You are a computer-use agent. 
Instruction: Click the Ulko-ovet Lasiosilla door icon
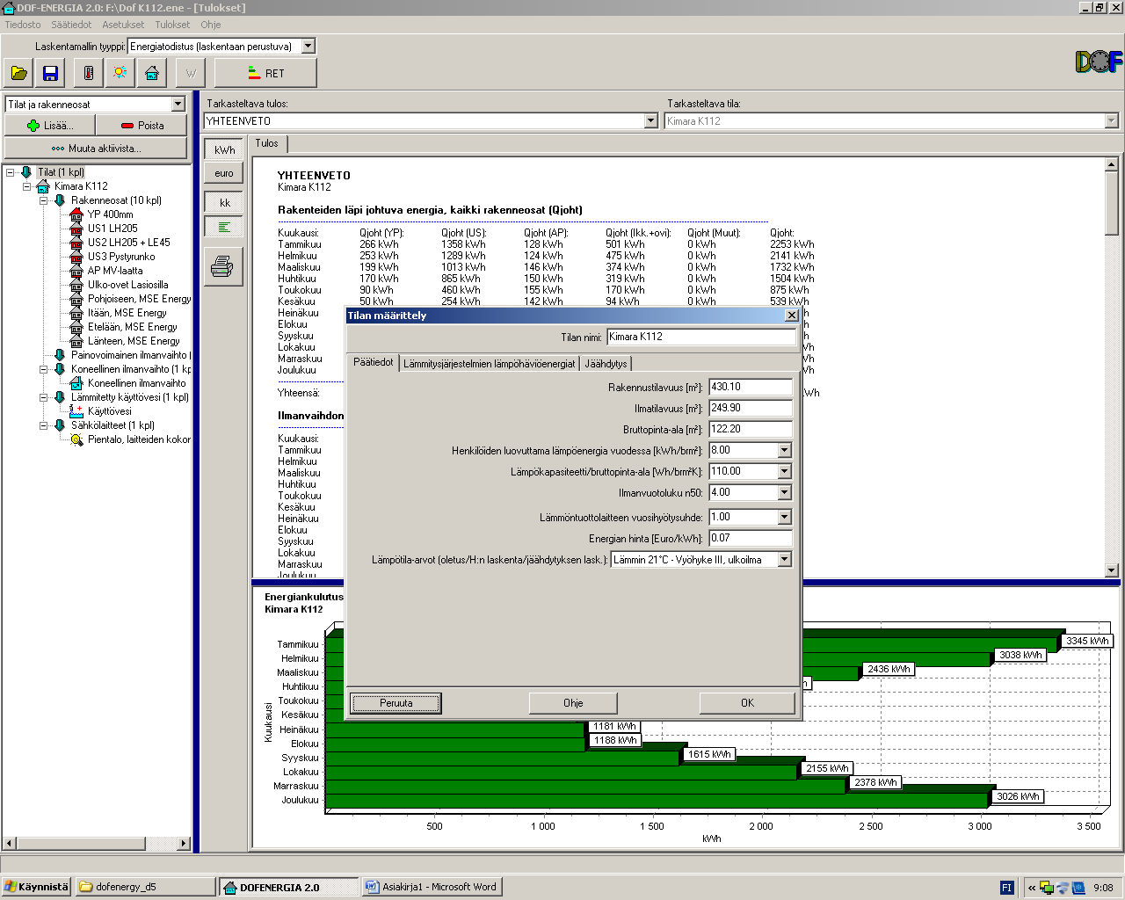click(x=76, y=285)
